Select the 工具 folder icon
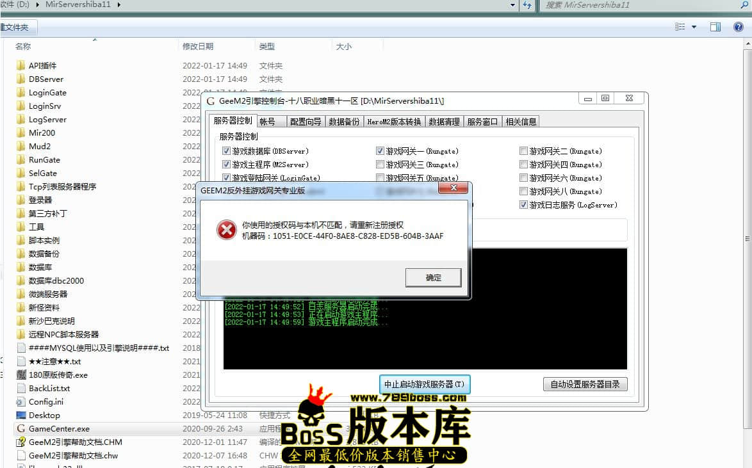Image resolution: width=752 pixels, height=468 pixels. [x=20, y=227]
